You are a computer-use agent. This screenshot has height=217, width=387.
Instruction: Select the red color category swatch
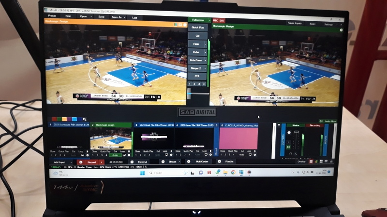(x=53, y=119)
